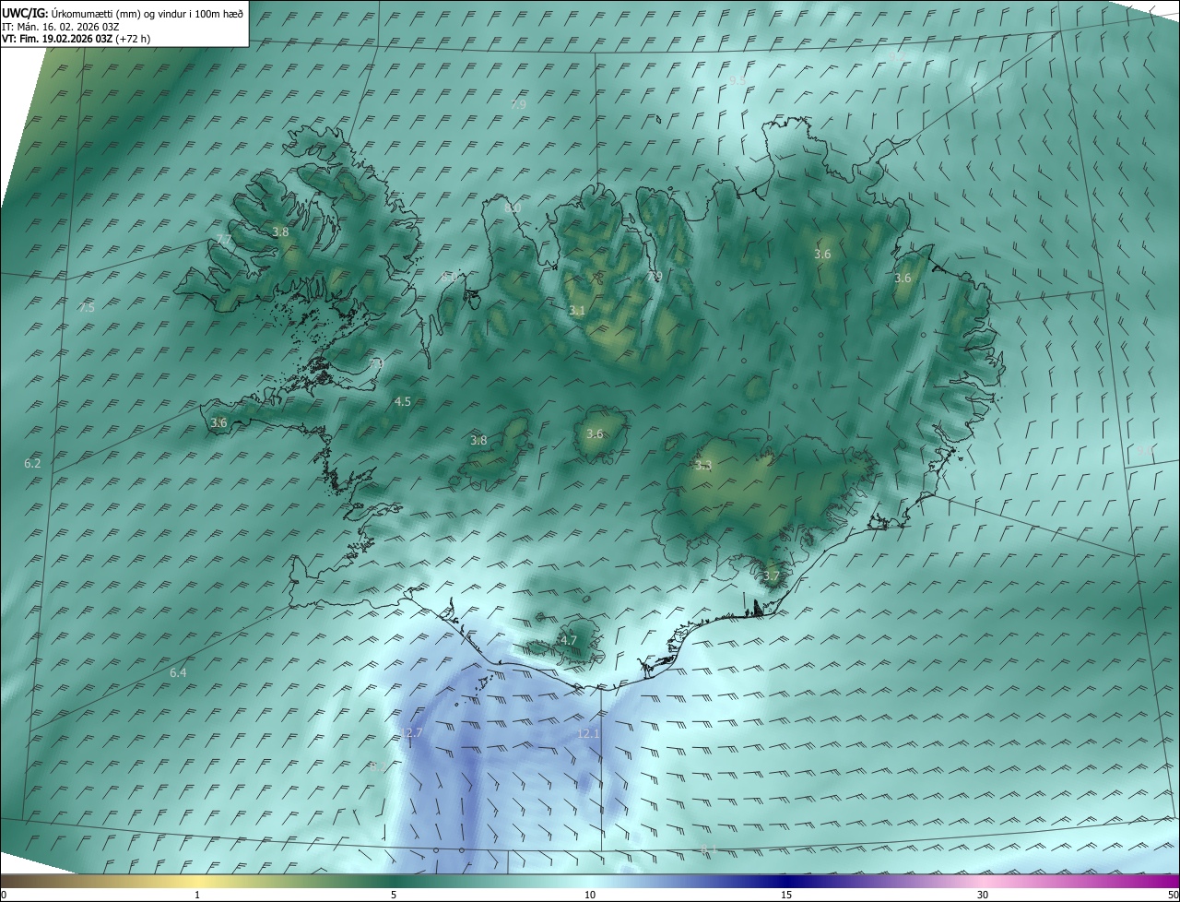Click the 3.6 value on Hofsjökull
The image size is (1180, 902).
pos(595,433)
